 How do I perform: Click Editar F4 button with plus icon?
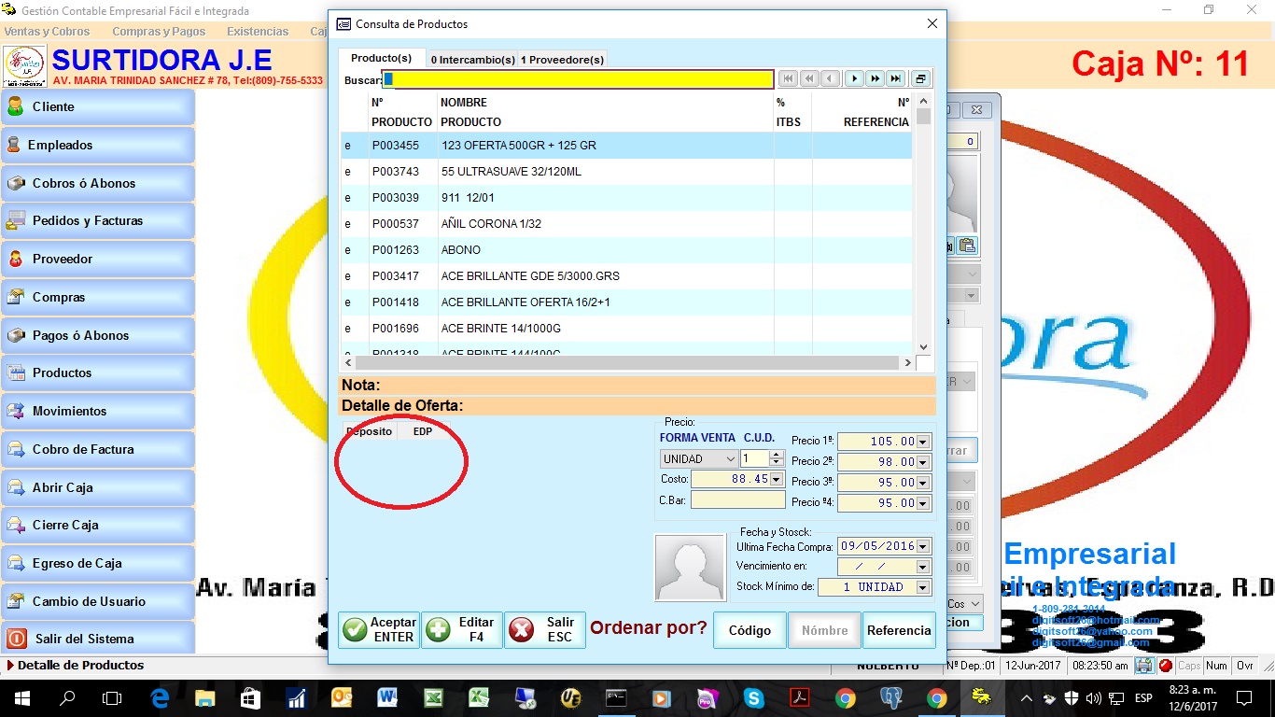pyautogui.click(x=462, y=630)
